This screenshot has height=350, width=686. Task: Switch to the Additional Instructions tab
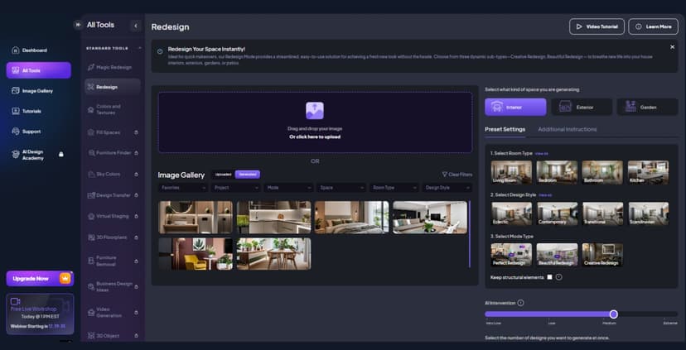coord(567,129)
